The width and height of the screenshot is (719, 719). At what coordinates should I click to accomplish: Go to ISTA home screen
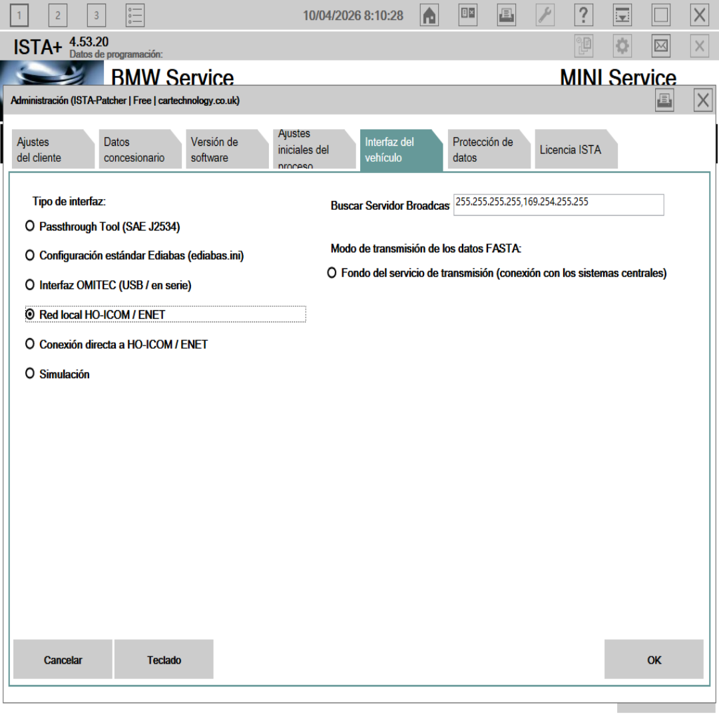[429, 15]
